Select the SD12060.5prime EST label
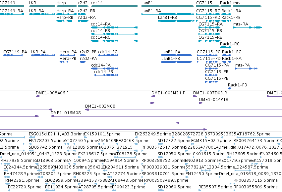The image size is (282, 192). point(174,187)
